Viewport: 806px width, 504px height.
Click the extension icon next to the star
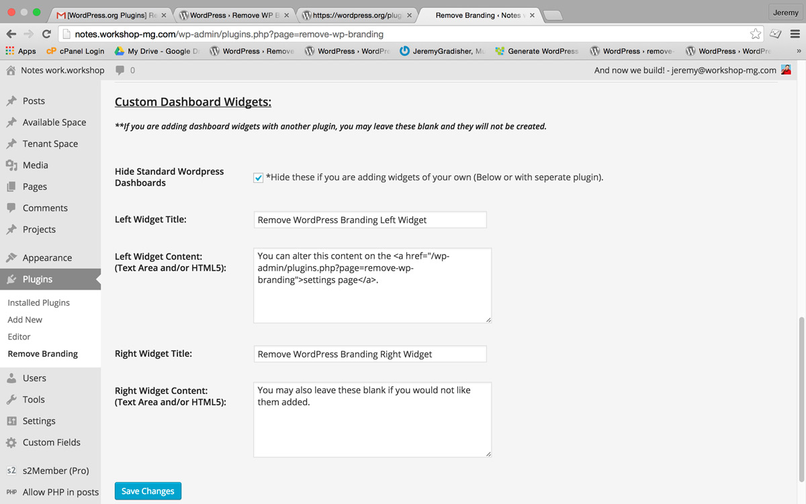point(776,34)
